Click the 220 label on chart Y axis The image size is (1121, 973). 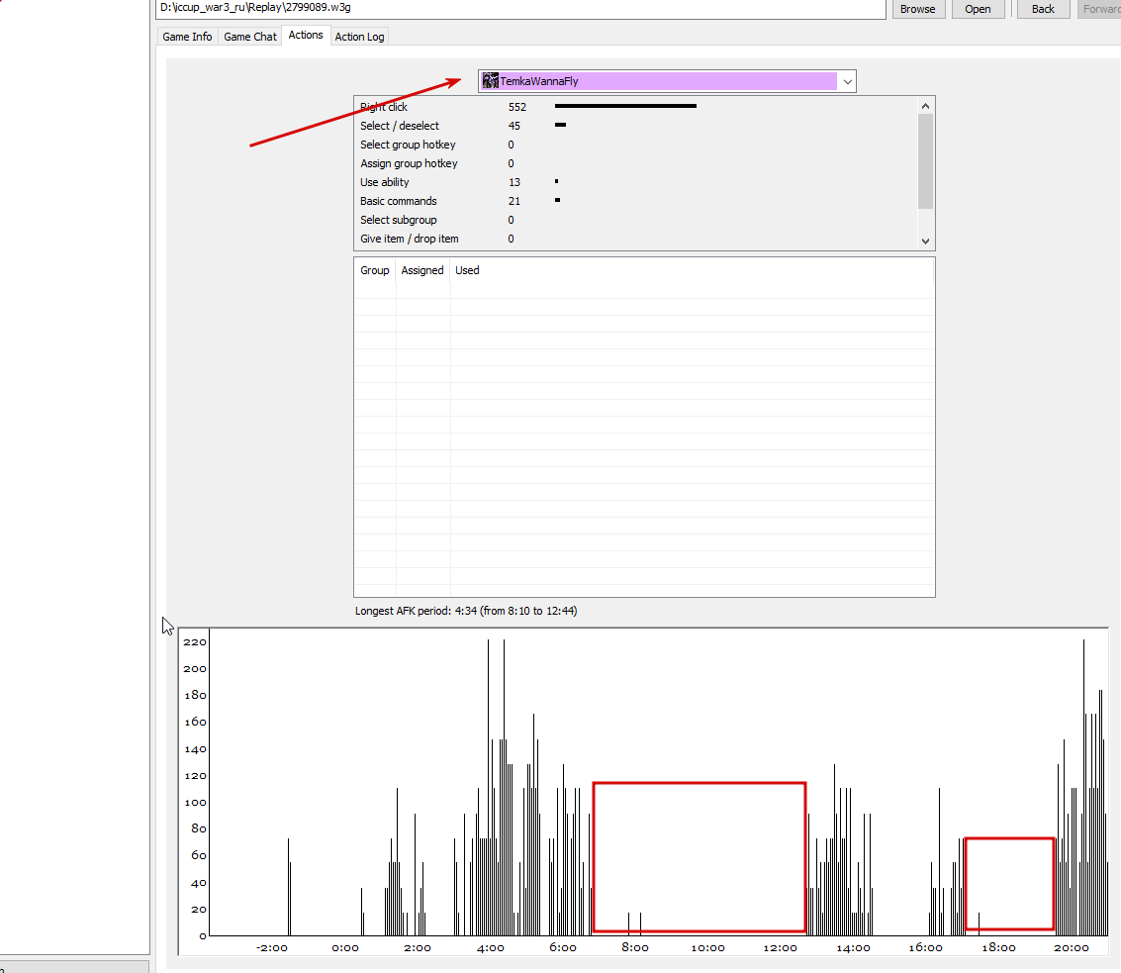(x=195, y=641)
